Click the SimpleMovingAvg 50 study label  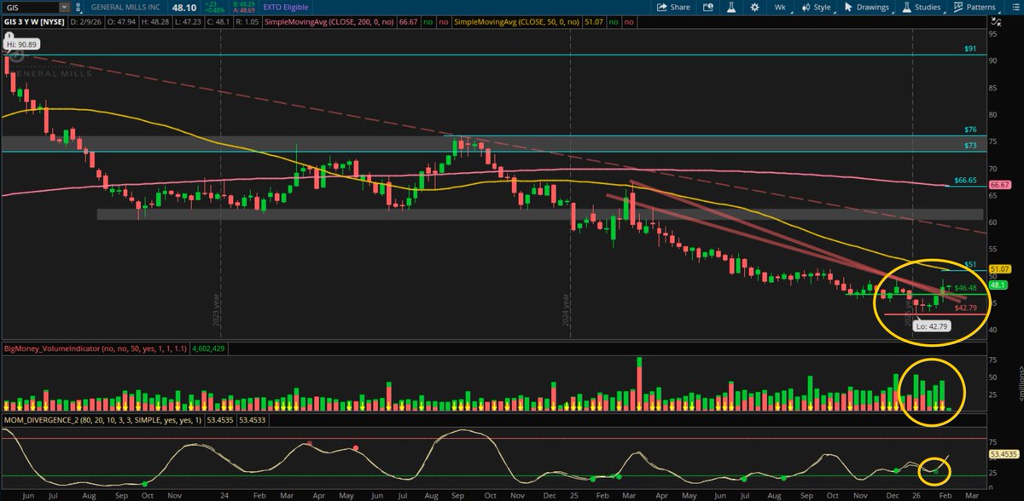(516, 21)
